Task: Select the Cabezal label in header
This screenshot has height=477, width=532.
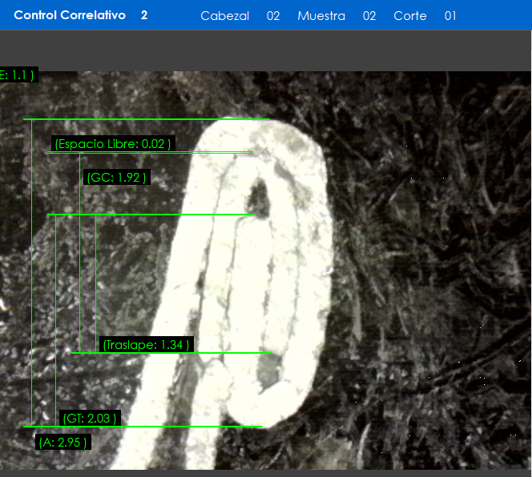Action: tap(225, 16)
